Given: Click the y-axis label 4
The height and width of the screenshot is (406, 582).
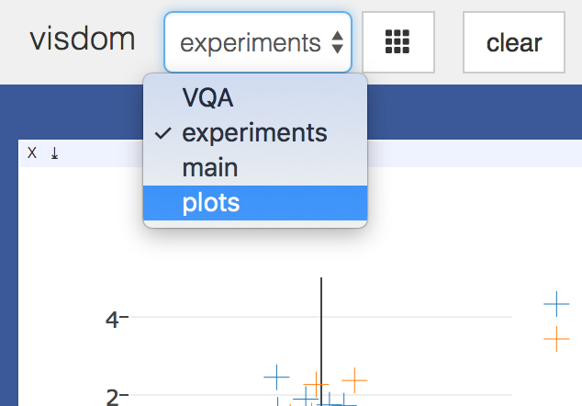Looking at the screenshot, I should pyautogui.click(x=112, y=320).
